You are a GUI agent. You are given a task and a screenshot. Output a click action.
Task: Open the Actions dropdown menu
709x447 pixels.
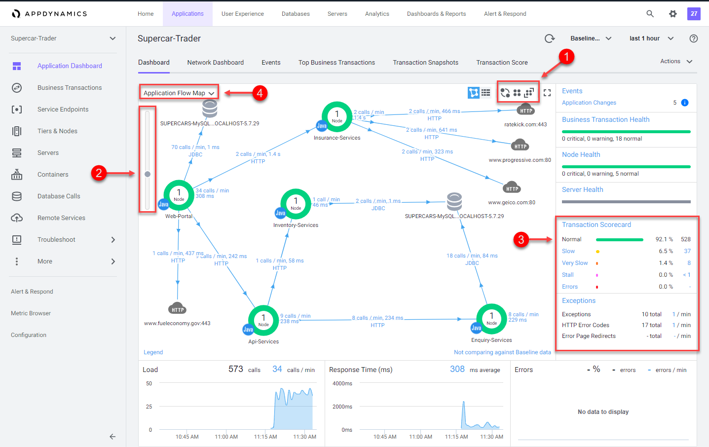pyautogui.click(x=676, y=61)
